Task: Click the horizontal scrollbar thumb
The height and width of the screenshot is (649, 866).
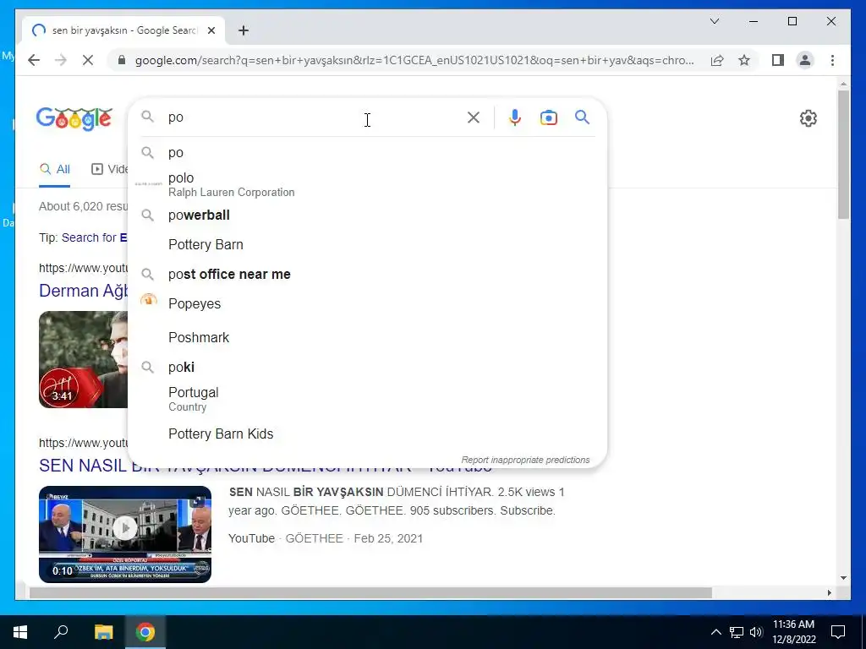Action: click(370, 592)
